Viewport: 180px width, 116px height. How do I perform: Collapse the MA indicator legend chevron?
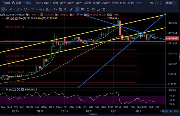tap(2, 18)
